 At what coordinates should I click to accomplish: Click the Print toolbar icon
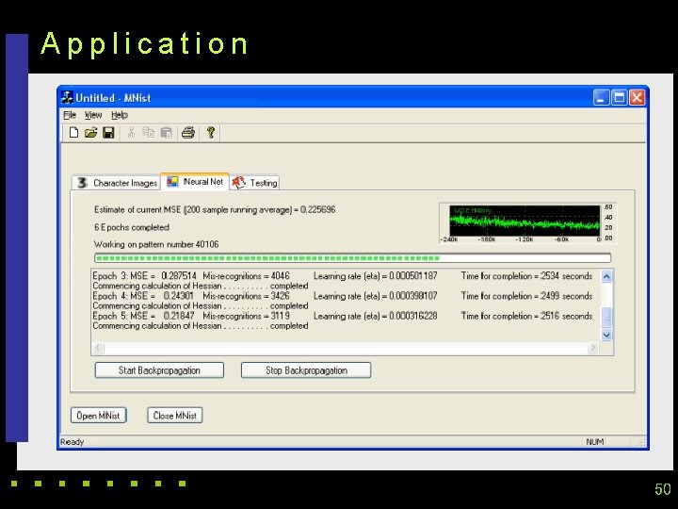click(x=188, y=133)
